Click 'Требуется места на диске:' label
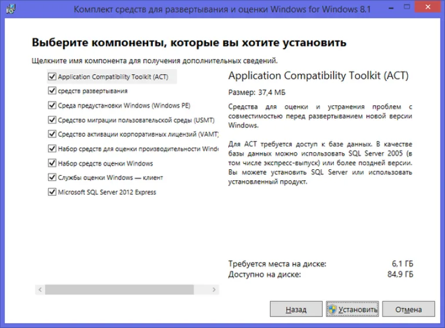The image size is (445, 328). pos(278,264)
